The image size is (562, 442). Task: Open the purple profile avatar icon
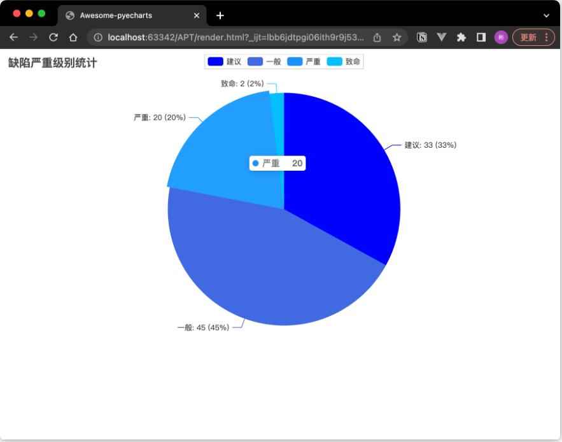tap(501, 37)
